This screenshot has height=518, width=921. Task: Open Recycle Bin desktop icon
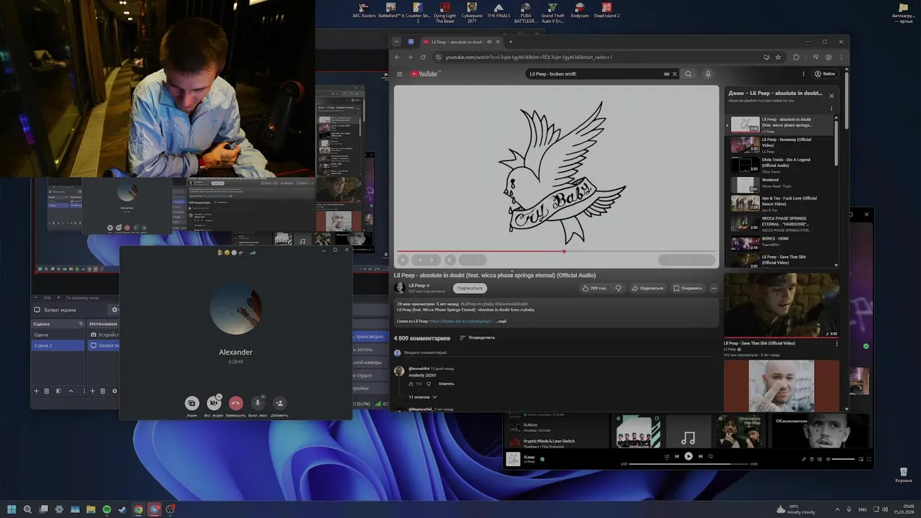pyautogui.click(x=903, y=475)
